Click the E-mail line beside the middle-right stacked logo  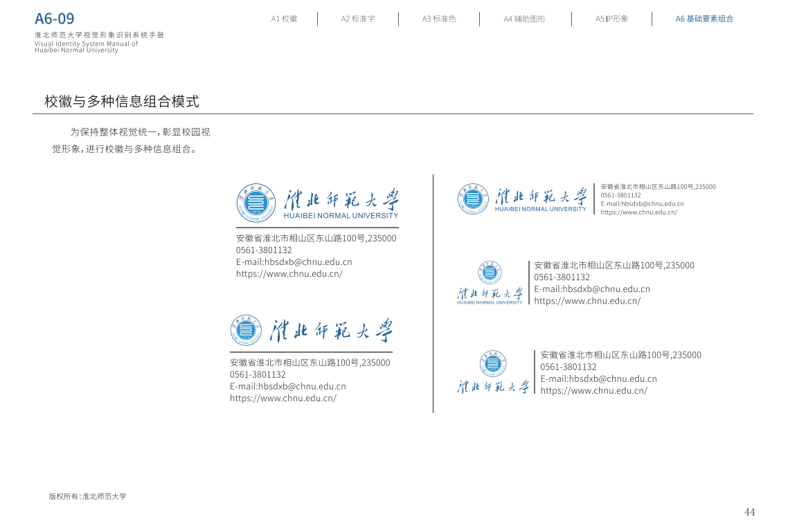[x=592, y=289]
